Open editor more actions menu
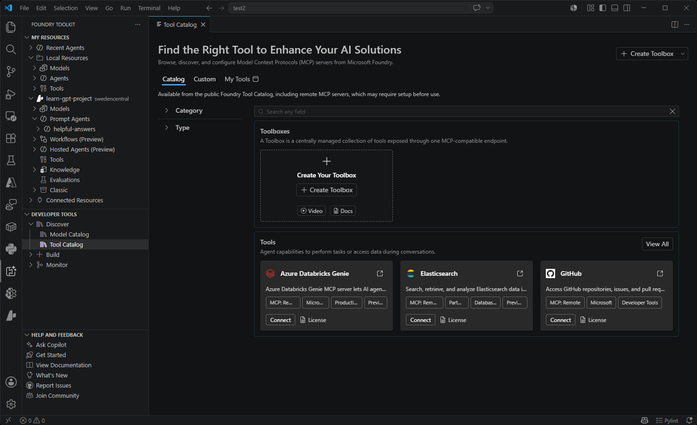This screenshot has width=697, height=425. [687, 24]
